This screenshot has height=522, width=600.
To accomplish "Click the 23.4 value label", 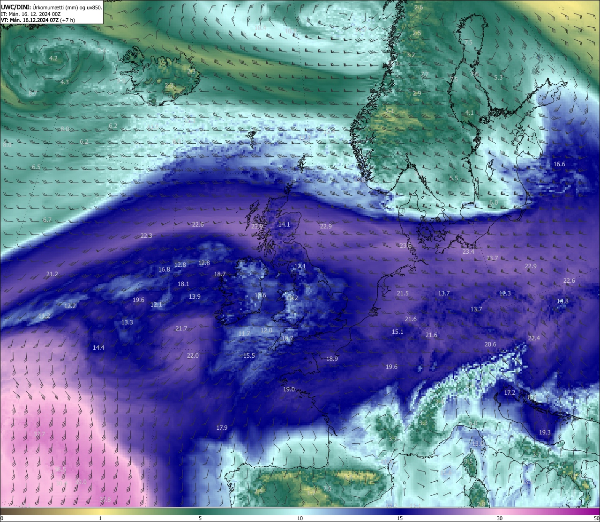I will [468, 251].
